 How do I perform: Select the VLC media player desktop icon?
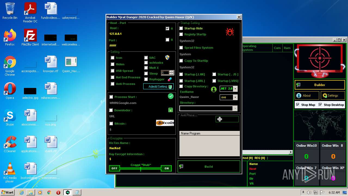(x=10, y=173)
